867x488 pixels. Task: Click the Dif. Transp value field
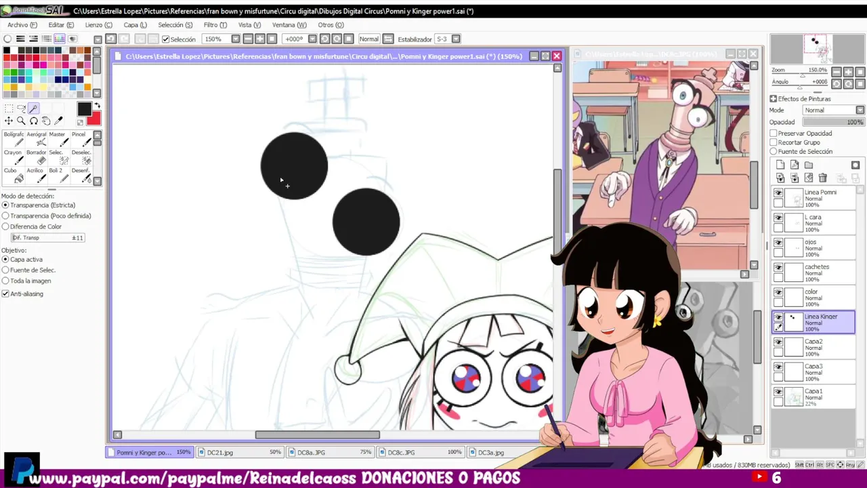(47, 238)
